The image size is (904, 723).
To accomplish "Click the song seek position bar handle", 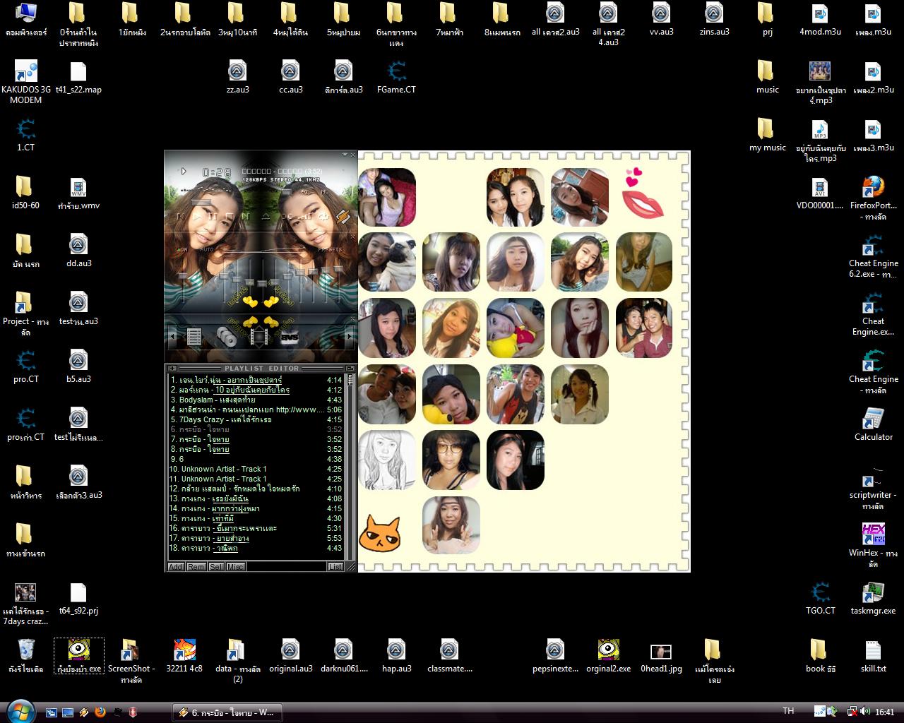I will coord(201,203).
